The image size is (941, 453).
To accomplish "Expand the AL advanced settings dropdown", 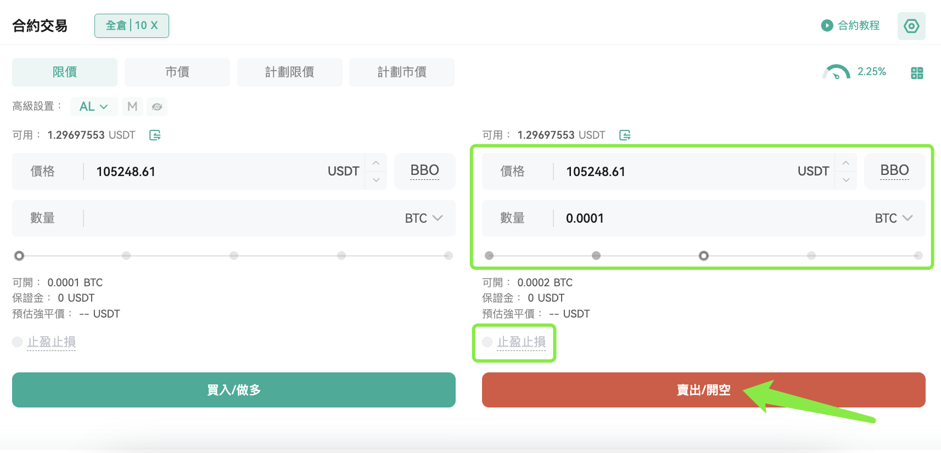I will coord(94,106).
